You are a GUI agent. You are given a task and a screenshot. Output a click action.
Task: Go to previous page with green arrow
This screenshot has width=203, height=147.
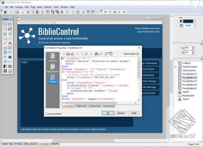tap(110, 12)
